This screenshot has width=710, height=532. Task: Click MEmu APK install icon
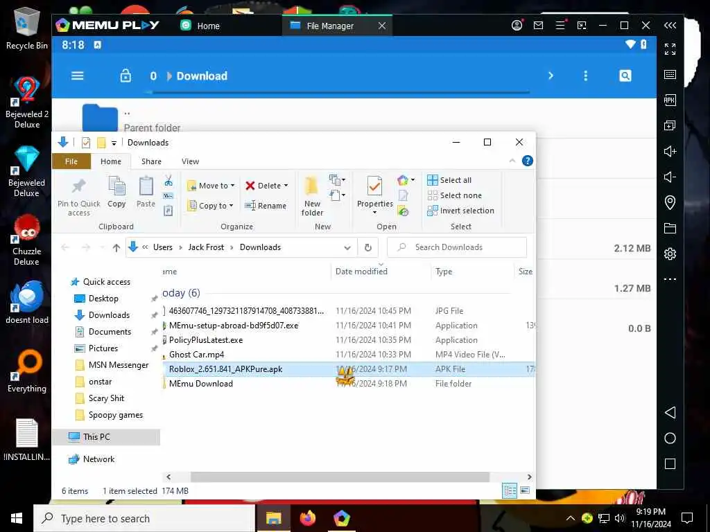tap(670, 100)
